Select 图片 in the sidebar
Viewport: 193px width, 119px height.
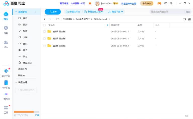point(25,25)
